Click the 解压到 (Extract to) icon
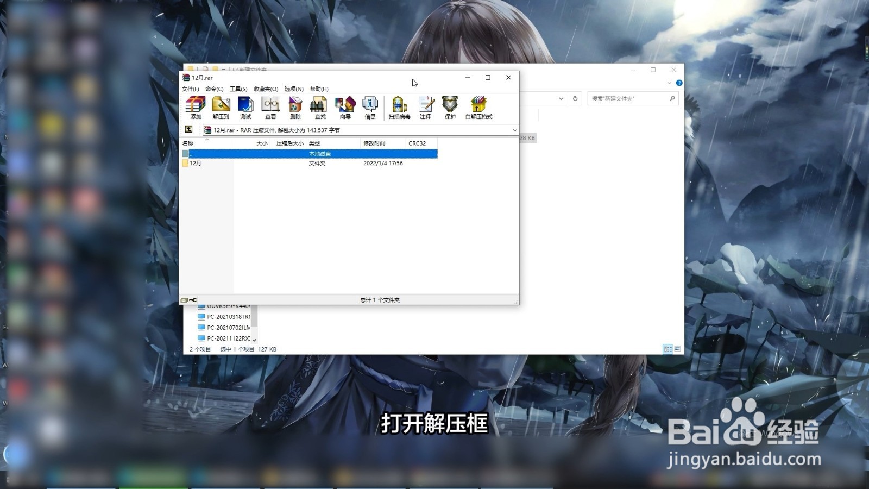The width and height of the screenshot is (869, 489). pyautogui.click(x=221, y=108)
